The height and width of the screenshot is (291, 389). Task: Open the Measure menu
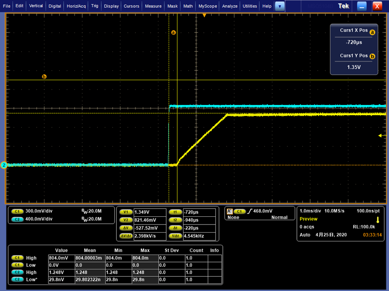coord(153,6)
